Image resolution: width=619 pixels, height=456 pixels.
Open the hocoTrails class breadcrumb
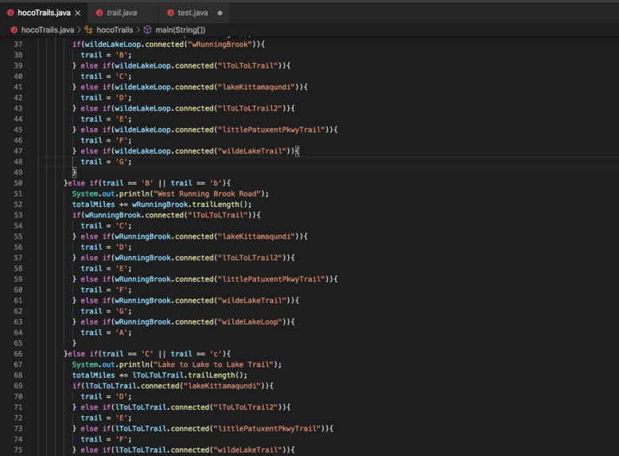tap(115, 29)
